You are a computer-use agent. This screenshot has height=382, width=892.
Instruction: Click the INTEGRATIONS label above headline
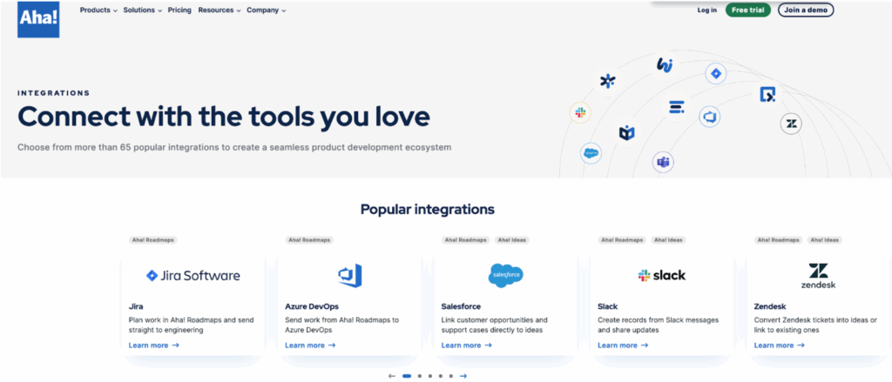click(x=53, y=93)
